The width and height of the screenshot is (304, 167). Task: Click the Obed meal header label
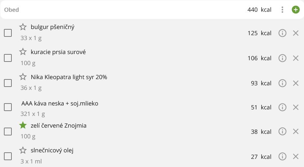tap(11, 10)
